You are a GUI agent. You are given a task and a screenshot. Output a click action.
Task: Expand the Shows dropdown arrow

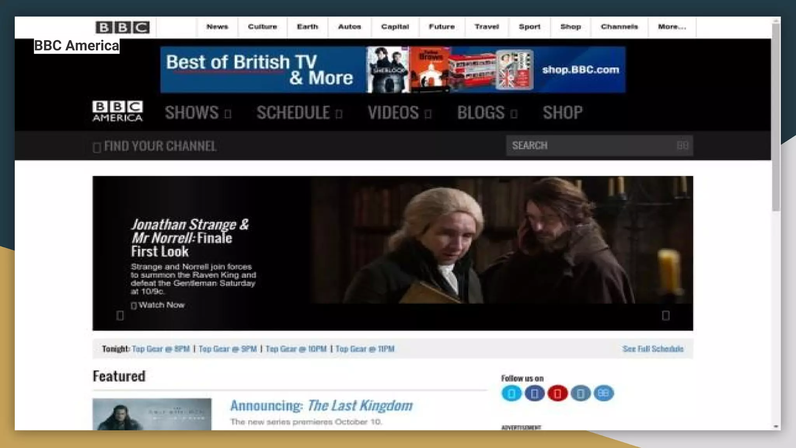tap(228, 114)
